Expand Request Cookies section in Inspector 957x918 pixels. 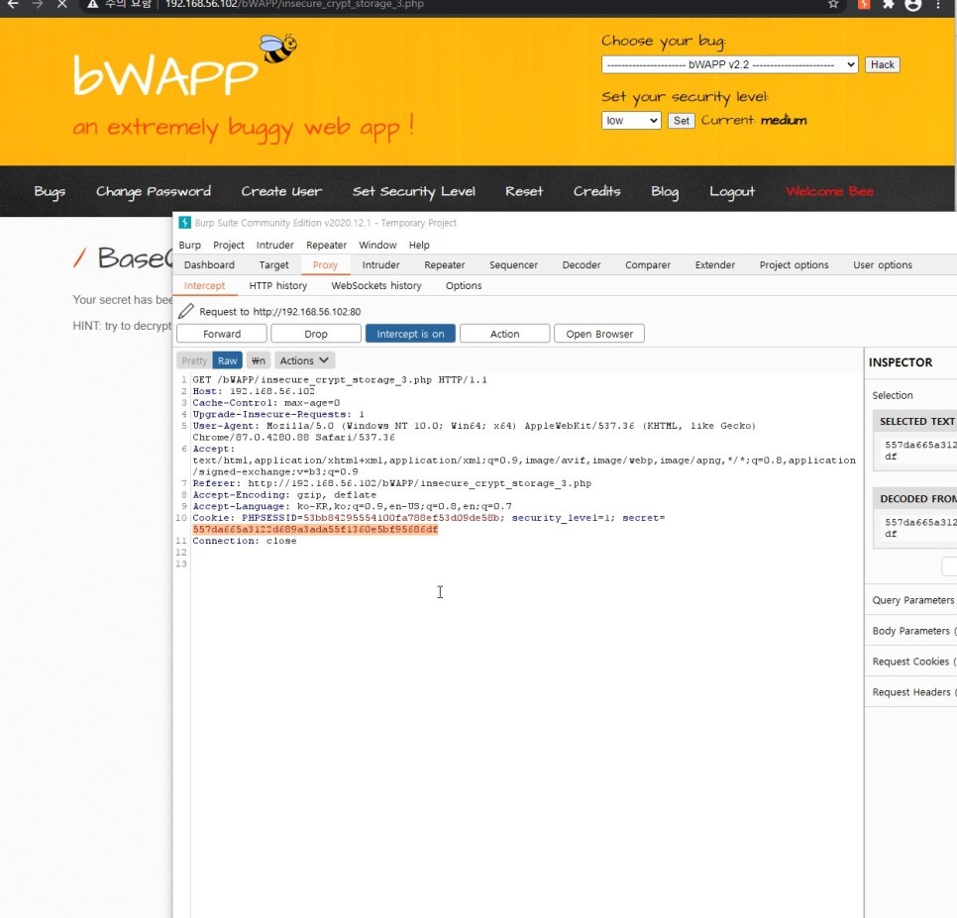[911, 662]
